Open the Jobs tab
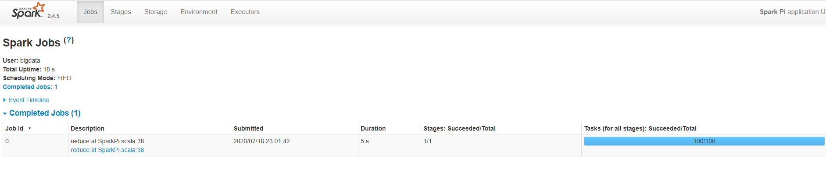This screenshot has width=826, height=177. coord(90,12)
